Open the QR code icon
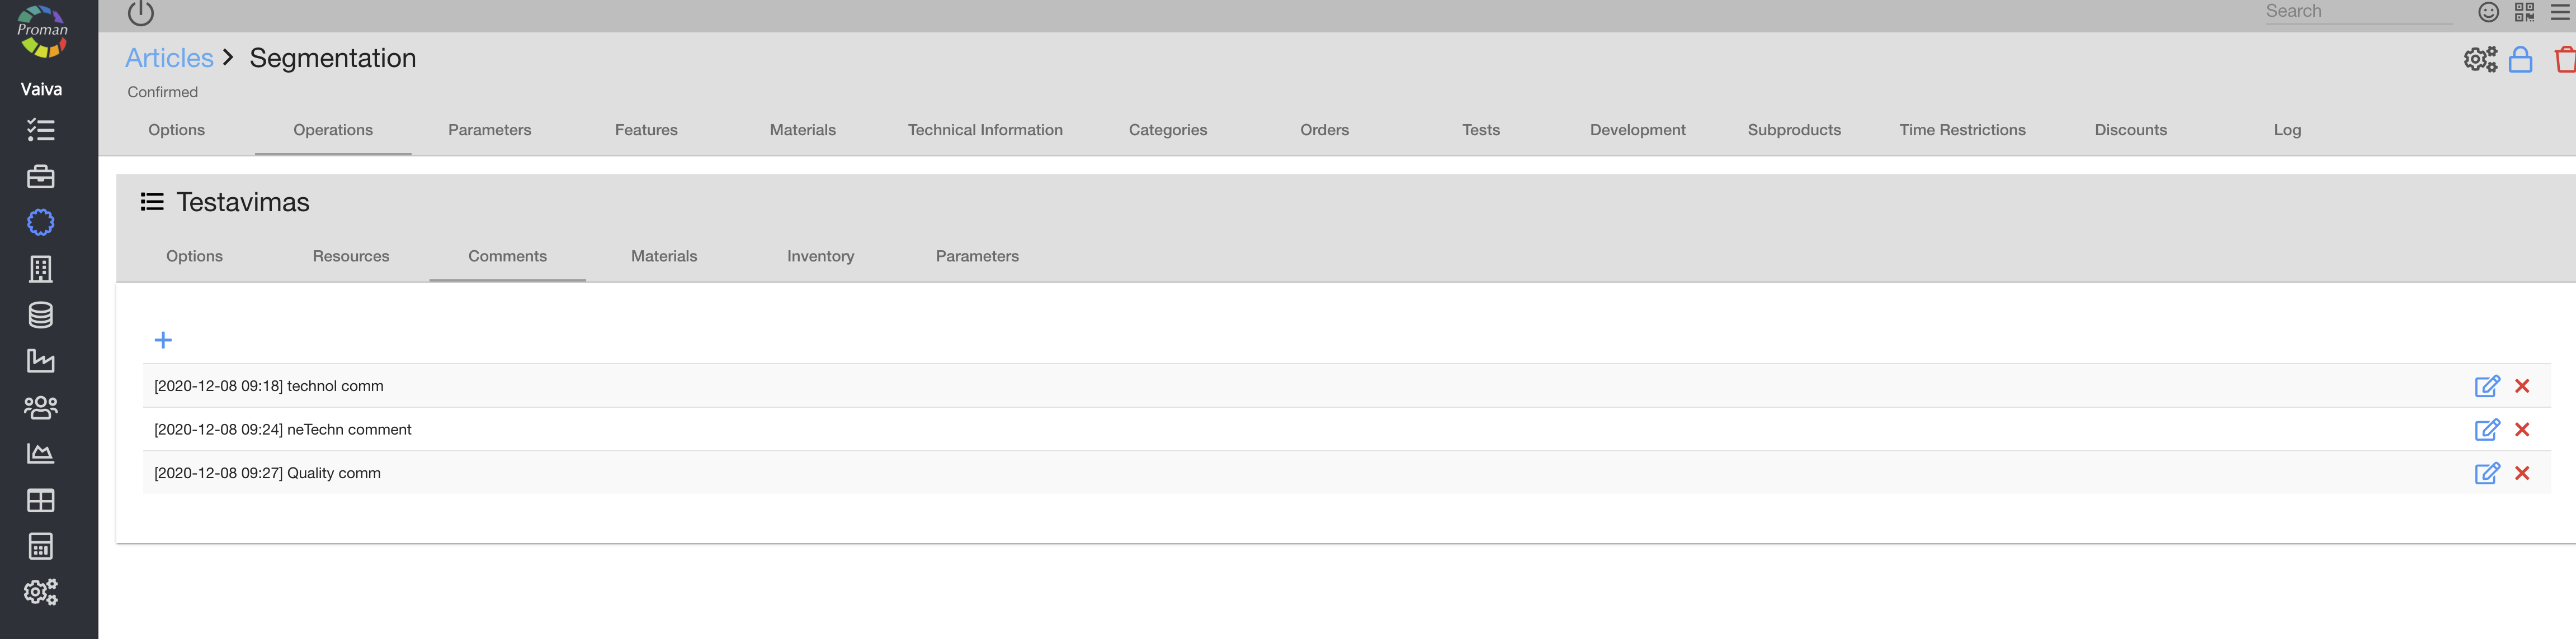Image resolution: width=2576 pixels, height=639 pixels. coord(2524,12)
